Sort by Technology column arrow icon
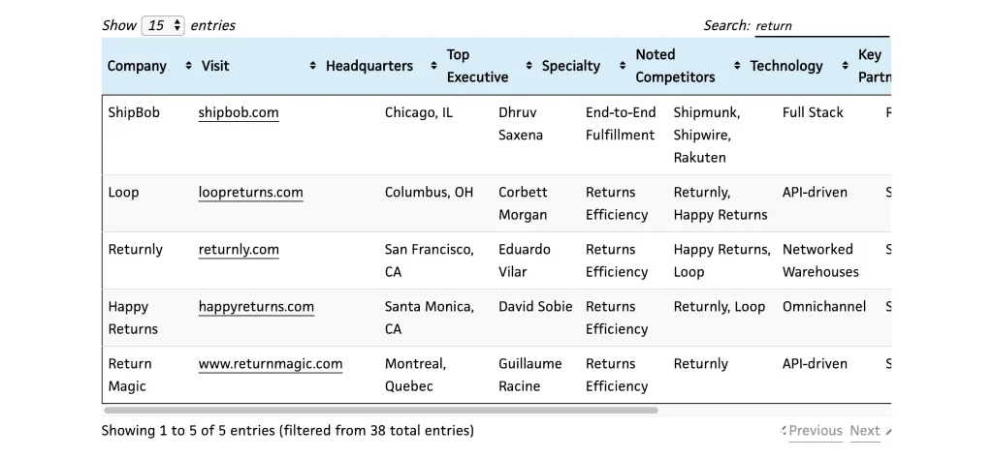 pos(846,66)
